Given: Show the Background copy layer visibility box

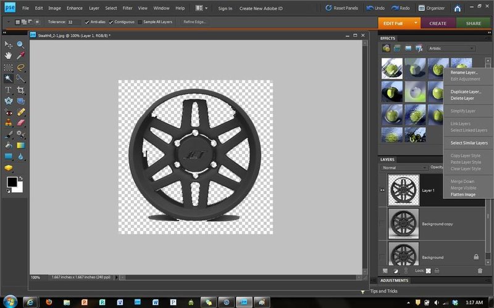Looking at the screenshot, I should [382, 224].
